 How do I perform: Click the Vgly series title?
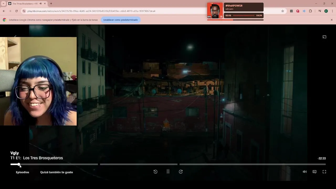pyautogui.click(x=15, y=153)
